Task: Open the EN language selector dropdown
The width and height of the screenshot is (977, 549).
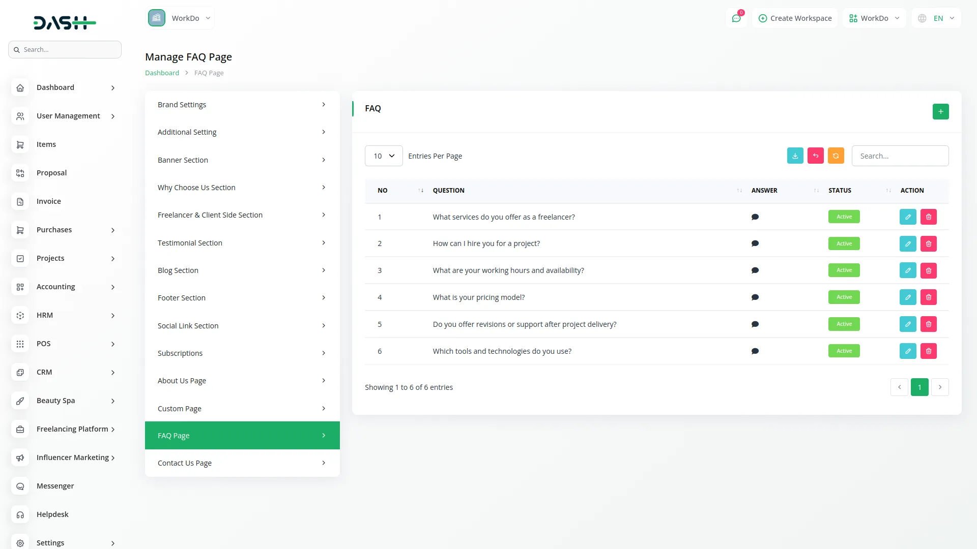Action: (x=935, y=18)
